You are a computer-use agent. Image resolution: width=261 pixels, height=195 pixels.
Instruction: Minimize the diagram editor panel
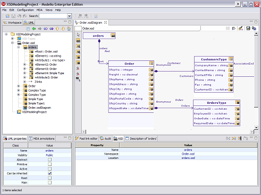tap(251, 22)
